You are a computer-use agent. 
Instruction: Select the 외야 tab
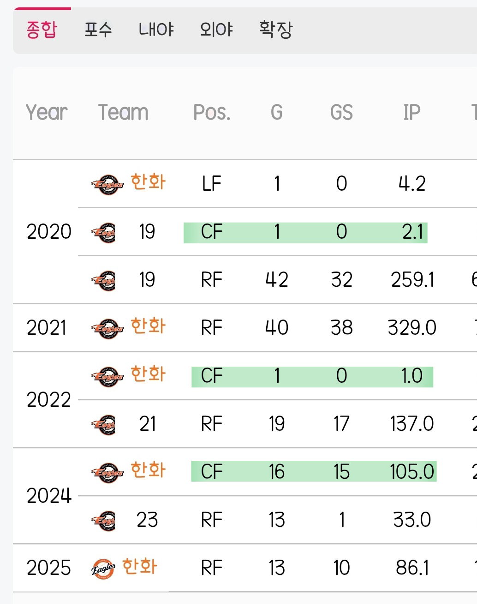tap(216, 30)
